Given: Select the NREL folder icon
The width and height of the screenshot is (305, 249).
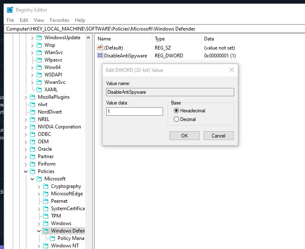Looking at the screenshot, I should pyautogui.click(x=33, y=119).
